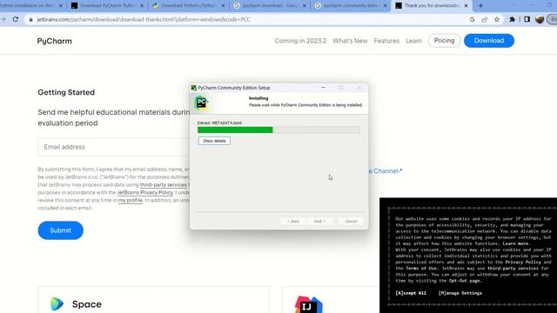Click the blue Download button
This screenshot has height=313, width=557.
point(489,41)
